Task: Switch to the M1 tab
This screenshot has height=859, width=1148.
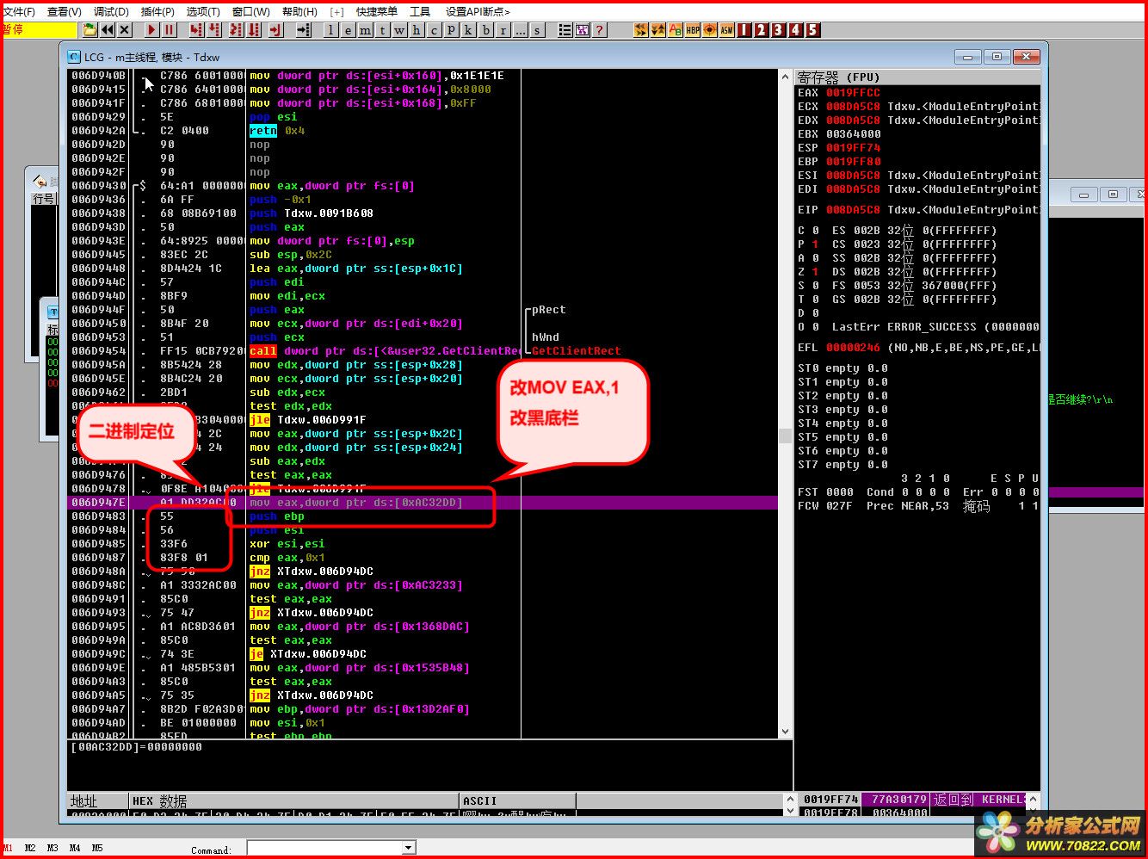Action: click(x=8, y=849)
